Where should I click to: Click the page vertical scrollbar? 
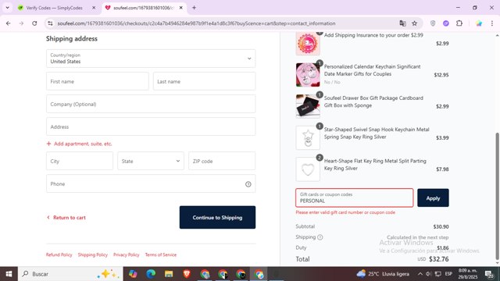tap(497, 196)
